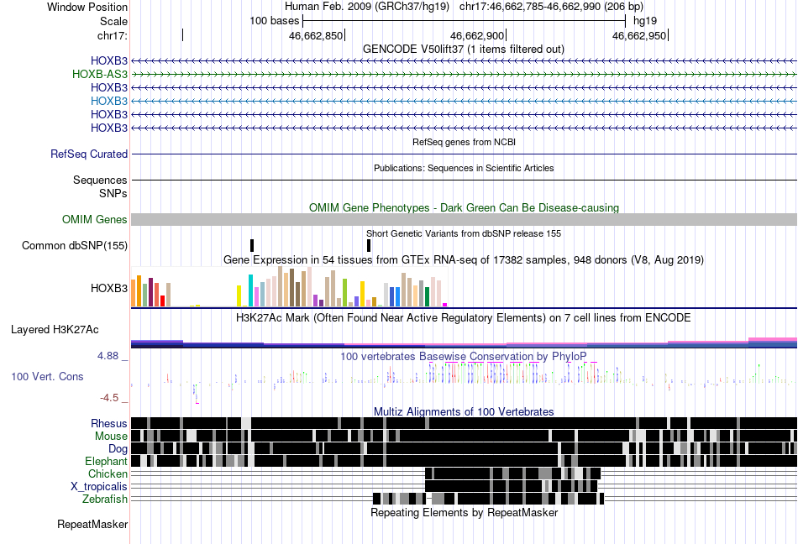
Task: Open the GTEx Gene Expression track title
Action: click(464, 260)
